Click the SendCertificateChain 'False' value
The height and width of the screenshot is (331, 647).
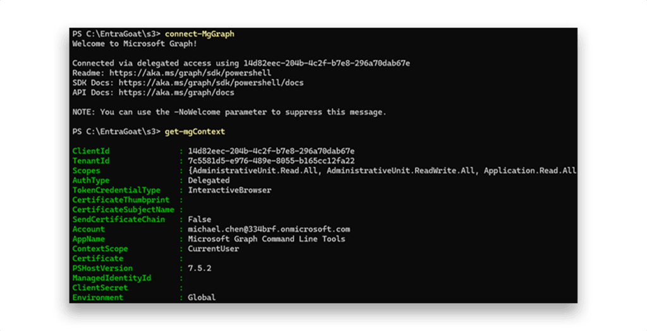[199, 219]
